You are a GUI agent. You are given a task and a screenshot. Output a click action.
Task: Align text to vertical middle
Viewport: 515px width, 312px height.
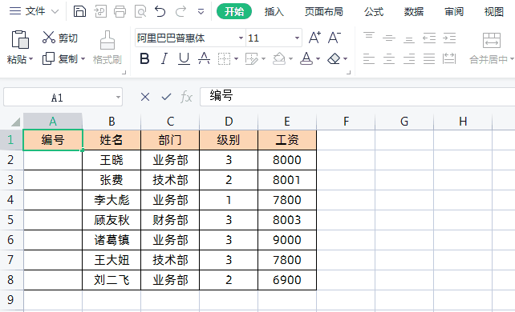coord(389,38)
